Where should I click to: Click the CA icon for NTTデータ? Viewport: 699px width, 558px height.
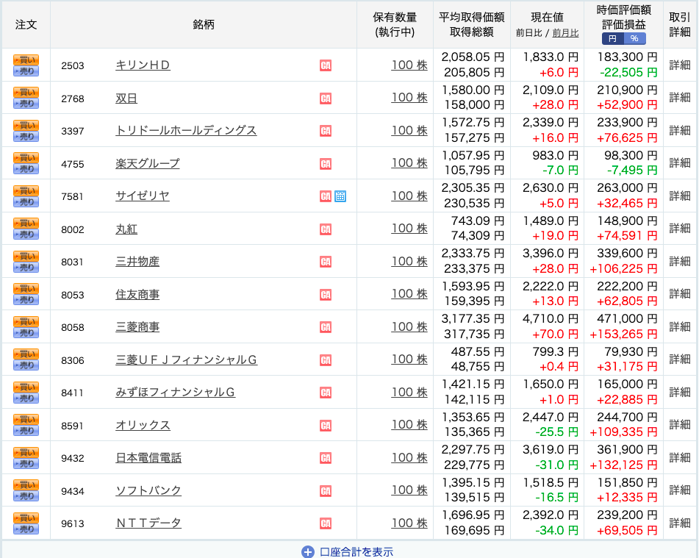(x=326, y=523)
